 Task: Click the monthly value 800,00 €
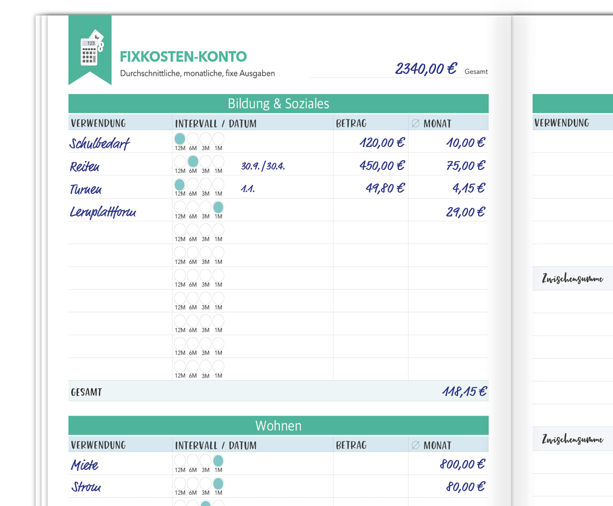point(463,464)
